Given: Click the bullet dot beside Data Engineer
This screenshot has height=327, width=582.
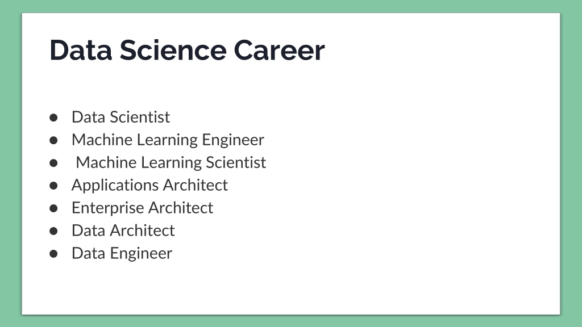Looking at the screenshot, I should [53, 254].
